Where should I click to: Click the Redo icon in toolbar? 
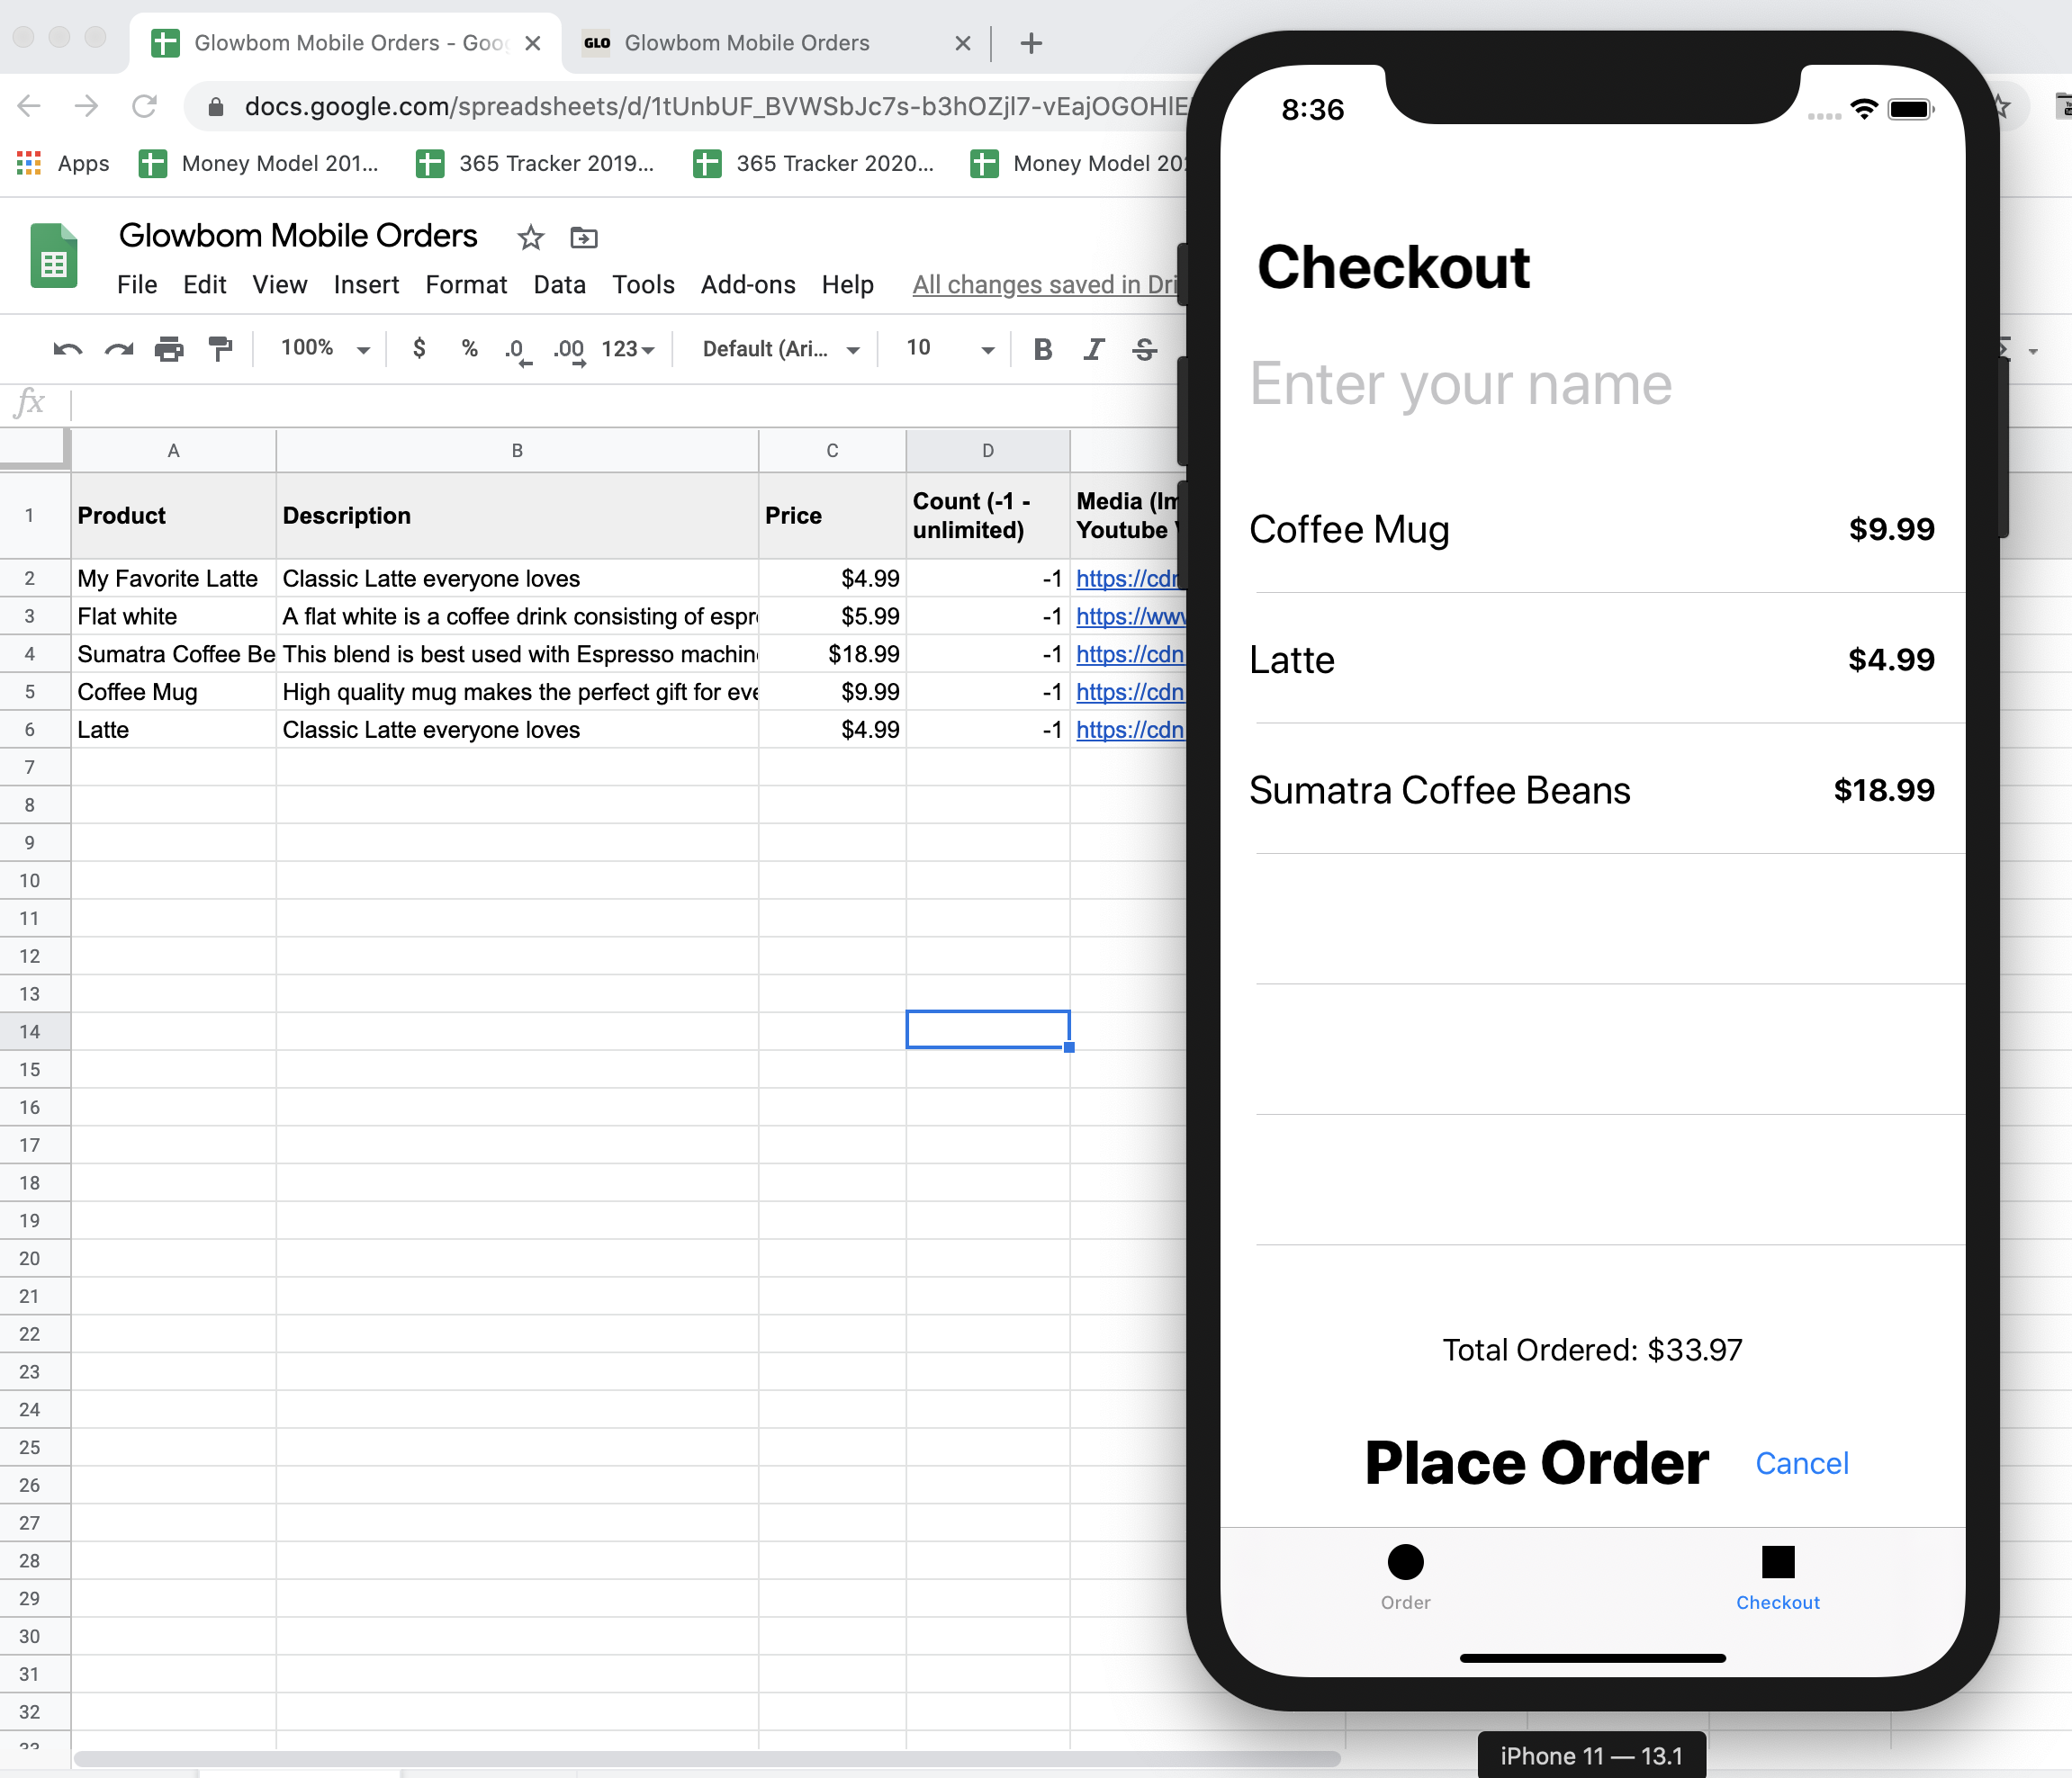point(119,349)
